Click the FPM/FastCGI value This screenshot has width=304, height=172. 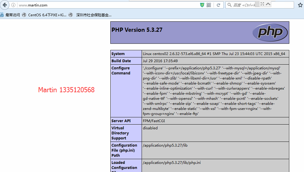coord(154,121)
